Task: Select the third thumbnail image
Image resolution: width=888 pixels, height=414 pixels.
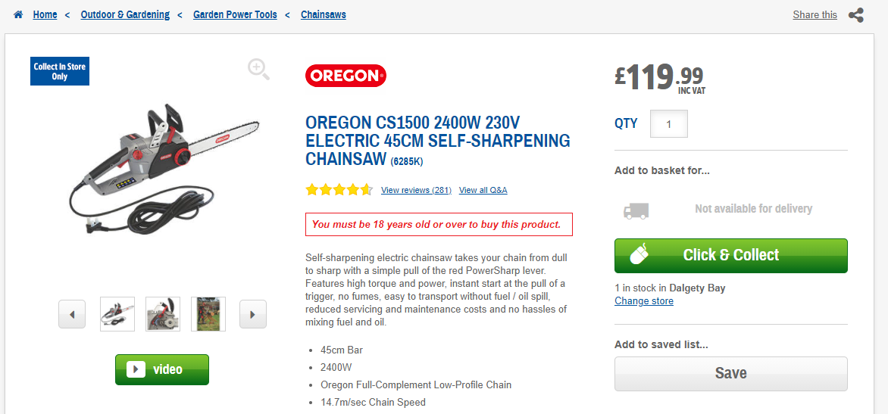Action: coord(208,314)
